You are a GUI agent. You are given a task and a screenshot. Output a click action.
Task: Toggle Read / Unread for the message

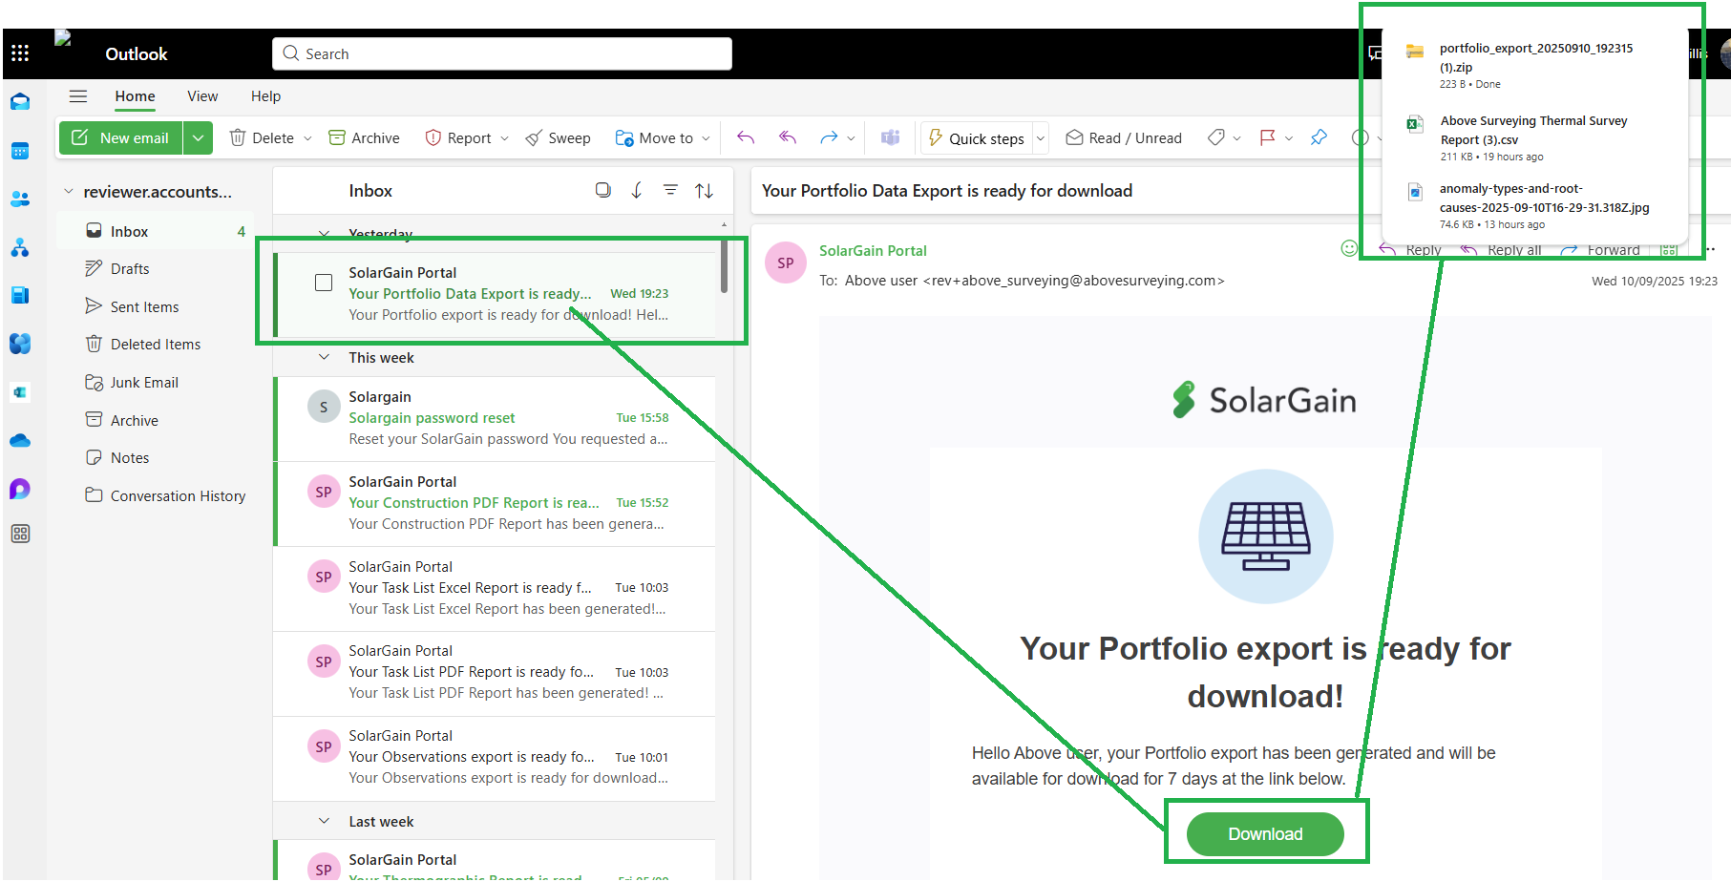pos(1123,138)
